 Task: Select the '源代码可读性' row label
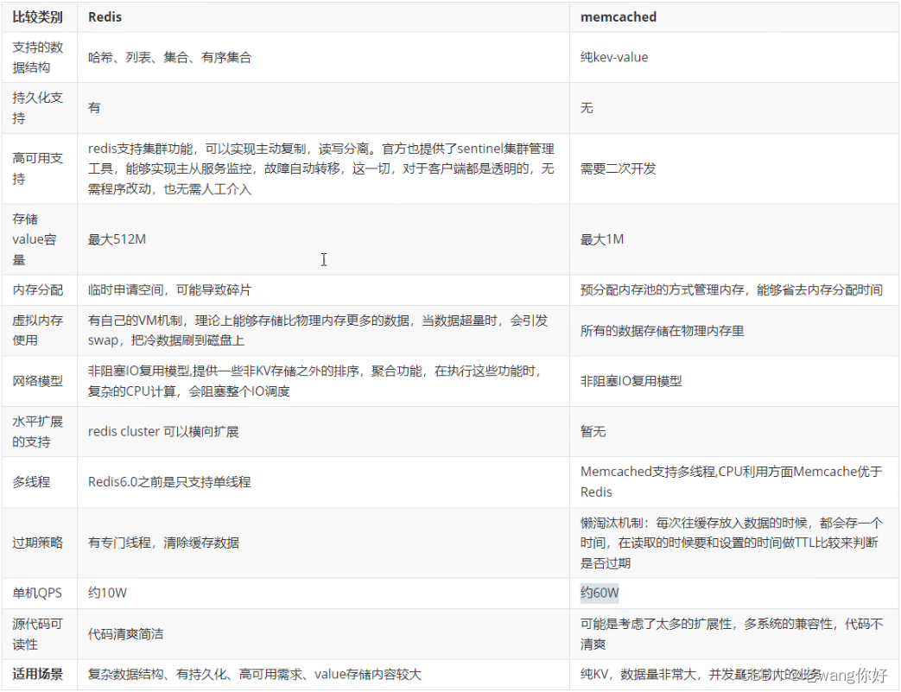37,634
